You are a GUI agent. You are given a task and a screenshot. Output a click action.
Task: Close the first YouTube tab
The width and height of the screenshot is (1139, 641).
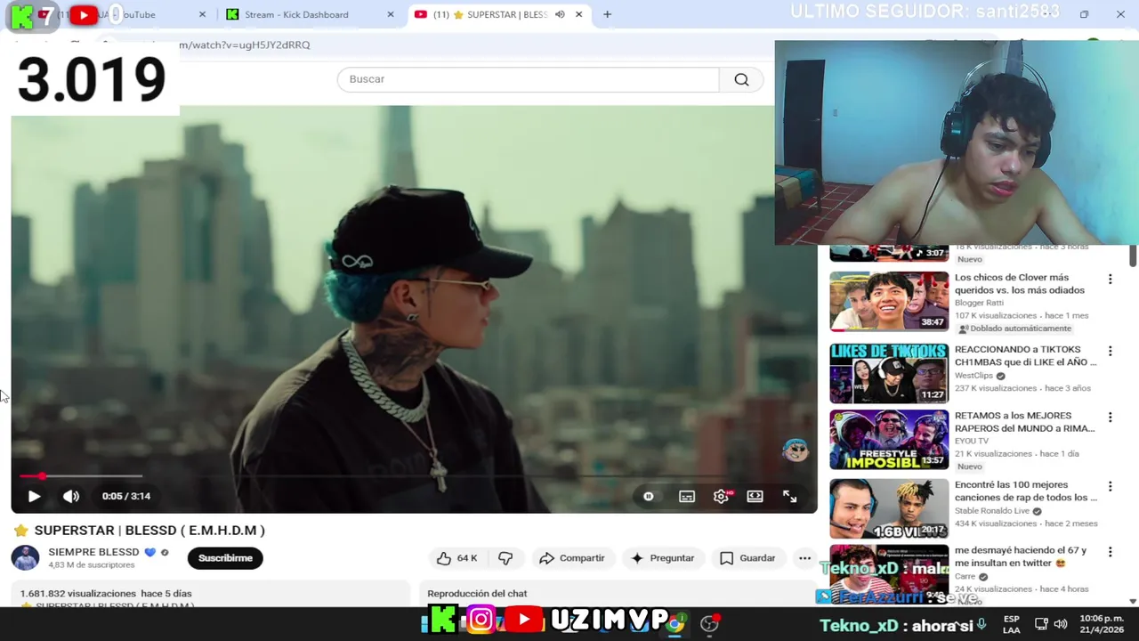[x=202, y=14]
